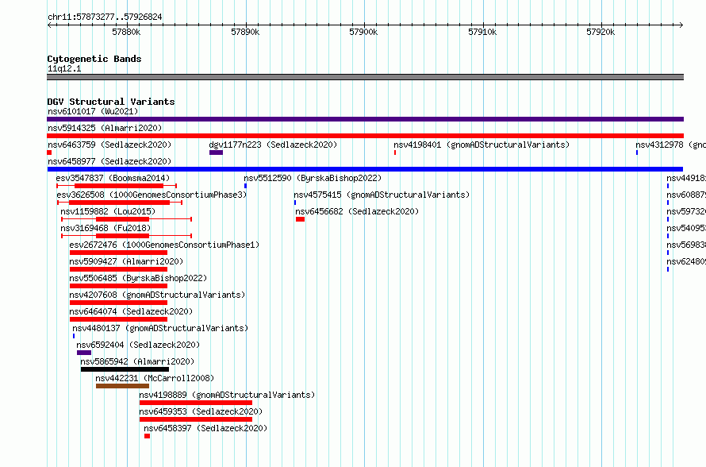Click the blue nsv6458977 (Sedlazeck2020) bar
The width and height of the screenshot is (706, 467).
coord(365,169)
